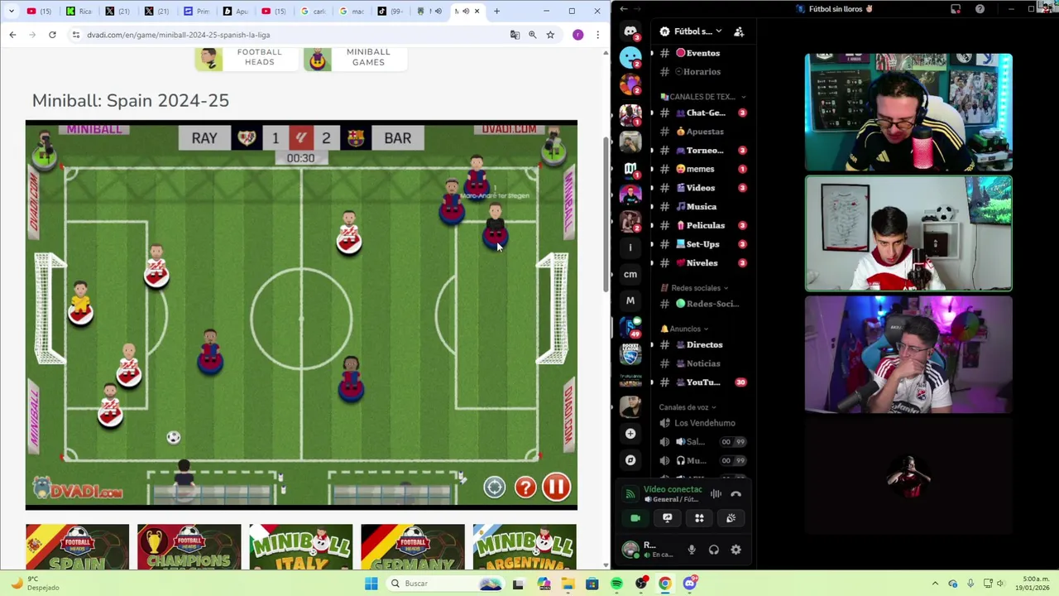Open Discord direct messages home icon

point(630,31)
